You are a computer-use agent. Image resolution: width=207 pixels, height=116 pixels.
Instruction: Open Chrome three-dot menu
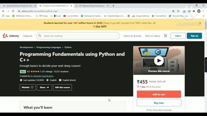point(203,11)
